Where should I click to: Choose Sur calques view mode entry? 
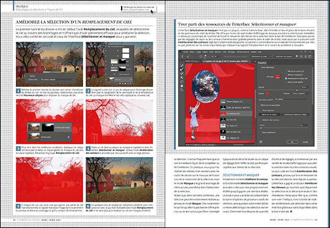[x=236, y=138]
